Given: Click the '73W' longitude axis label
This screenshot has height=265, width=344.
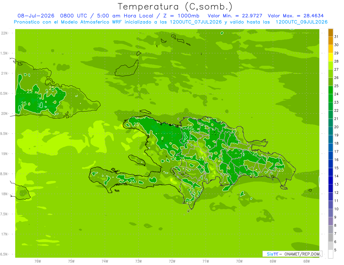Looking at the screenshot, I should pos(138,261).
